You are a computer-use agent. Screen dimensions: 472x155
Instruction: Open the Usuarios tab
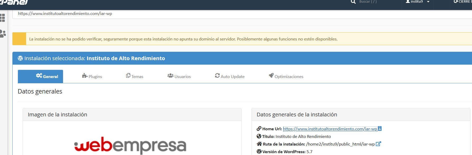(x=179, y=76)
